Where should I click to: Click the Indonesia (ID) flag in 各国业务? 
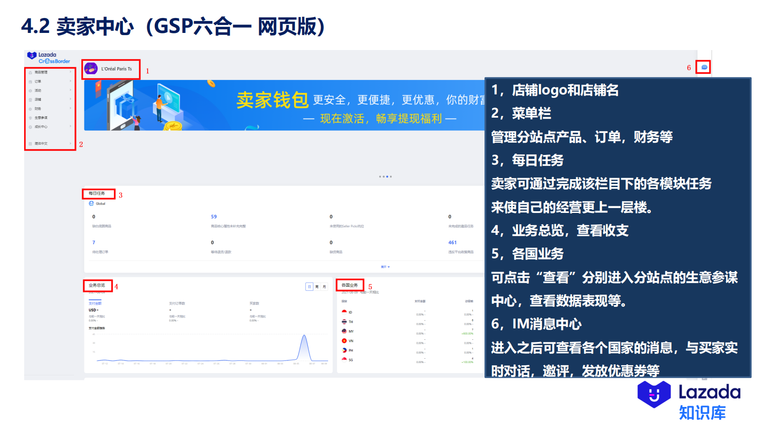(x=343, y=312)
